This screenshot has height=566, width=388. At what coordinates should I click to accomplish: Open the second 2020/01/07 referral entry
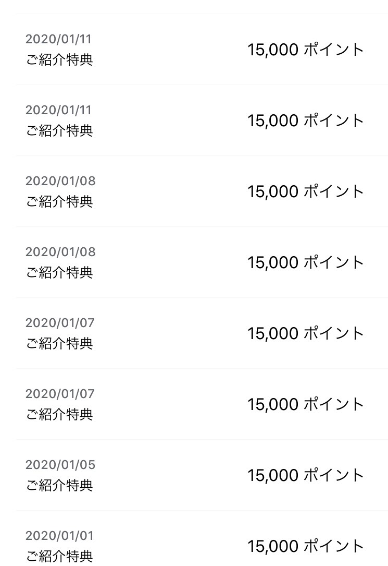coord(202,404)
